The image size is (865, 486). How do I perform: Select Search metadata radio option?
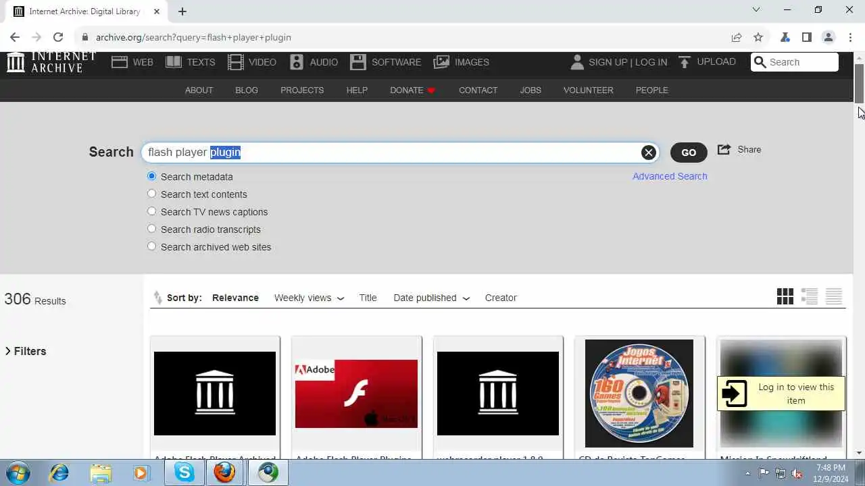(x=151, y=176)
